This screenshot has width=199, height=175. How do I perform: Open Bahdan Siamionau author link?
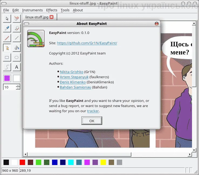point(76,87)
